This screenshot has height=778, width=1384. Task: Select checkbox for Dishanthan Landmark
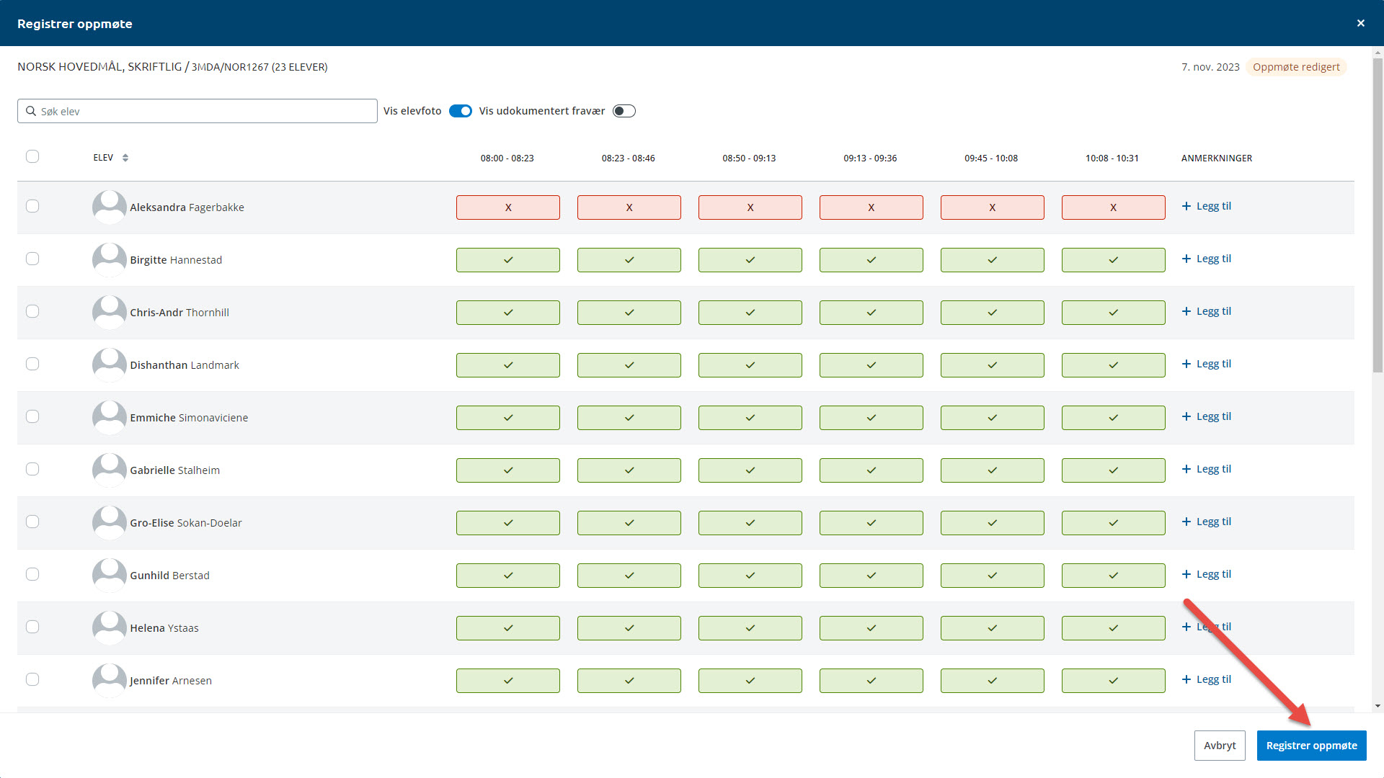click(x=32, y=364)
